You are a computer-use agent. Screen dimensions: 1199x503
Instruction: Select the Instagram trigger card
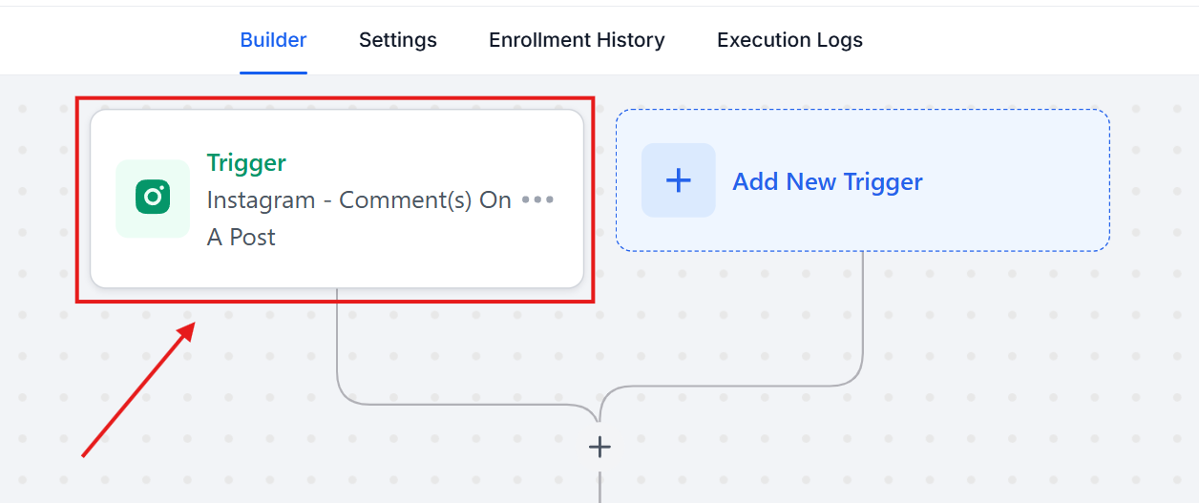point(337,199)
